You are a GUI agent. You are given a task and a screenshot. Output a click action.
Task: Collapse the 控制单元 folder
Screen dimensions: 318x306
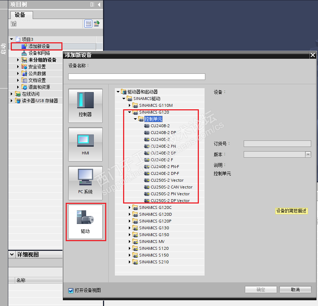coord(135,119)
